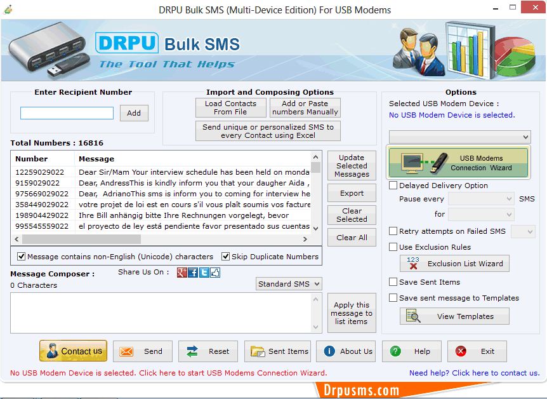The image size is (547, 399).
Task: Click the message list scroll-up arrow
Action: click(316, 157)
